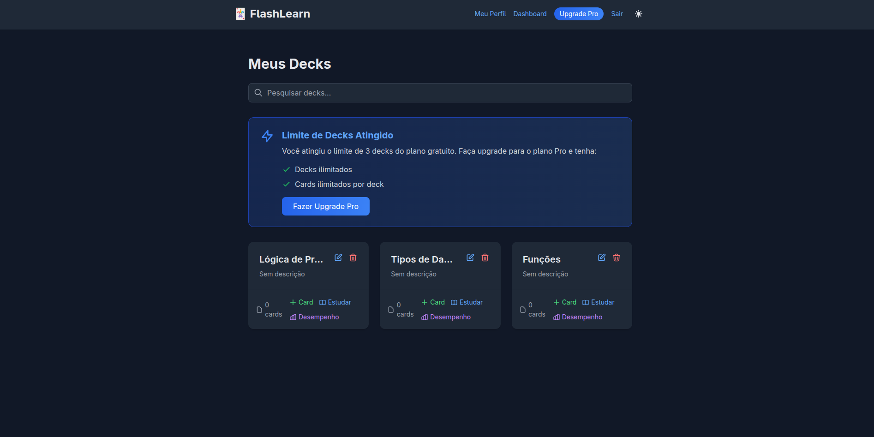This screenshot has height=437, width=874.
Task: Click the lightning bolt limit icon
Action: pos(267,136)
